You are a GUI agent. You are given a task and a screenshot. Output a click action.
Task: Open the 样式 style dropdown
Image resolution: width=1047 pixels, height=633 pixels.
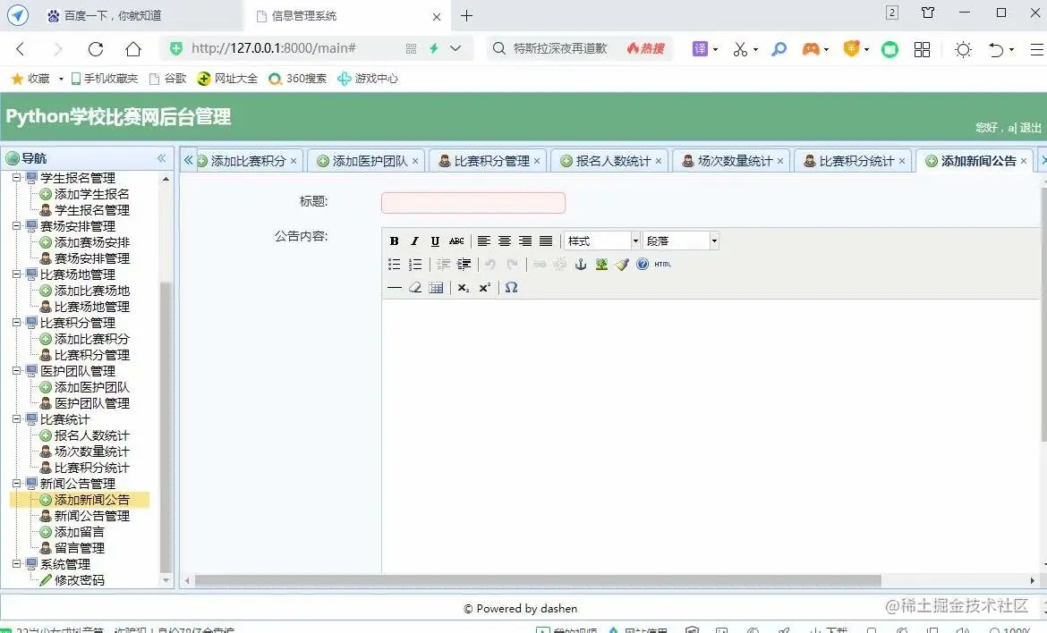(x=602, y=241)
